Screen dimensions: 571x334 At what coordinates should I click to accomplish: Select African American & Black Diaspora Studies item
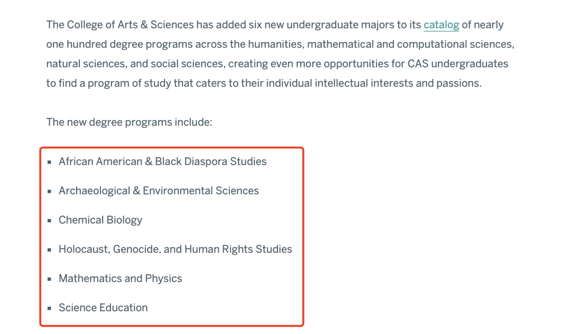click(162, 161)
